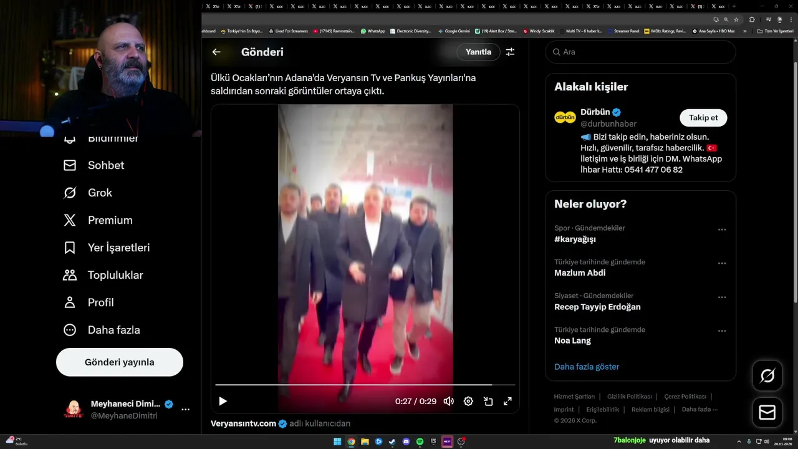
Task: Open Erişilebilirlik footer link
Action: point(602,410)
